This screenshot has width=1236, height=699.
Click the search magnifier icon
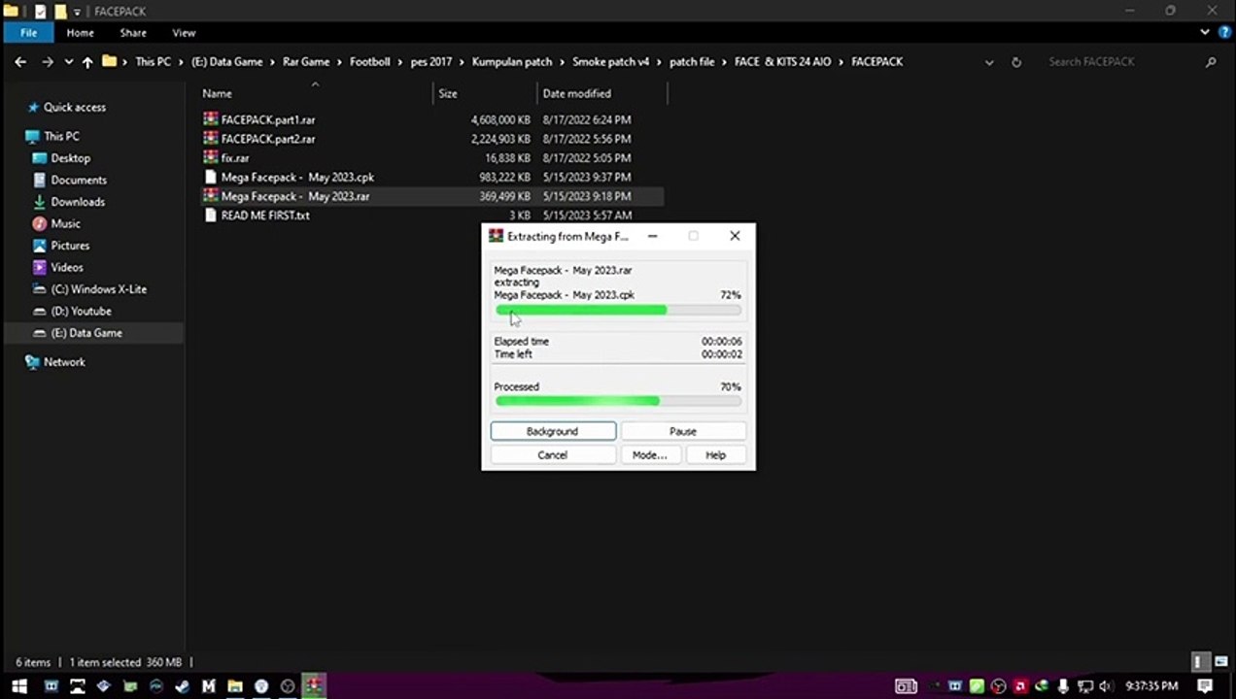point(1211,61)
